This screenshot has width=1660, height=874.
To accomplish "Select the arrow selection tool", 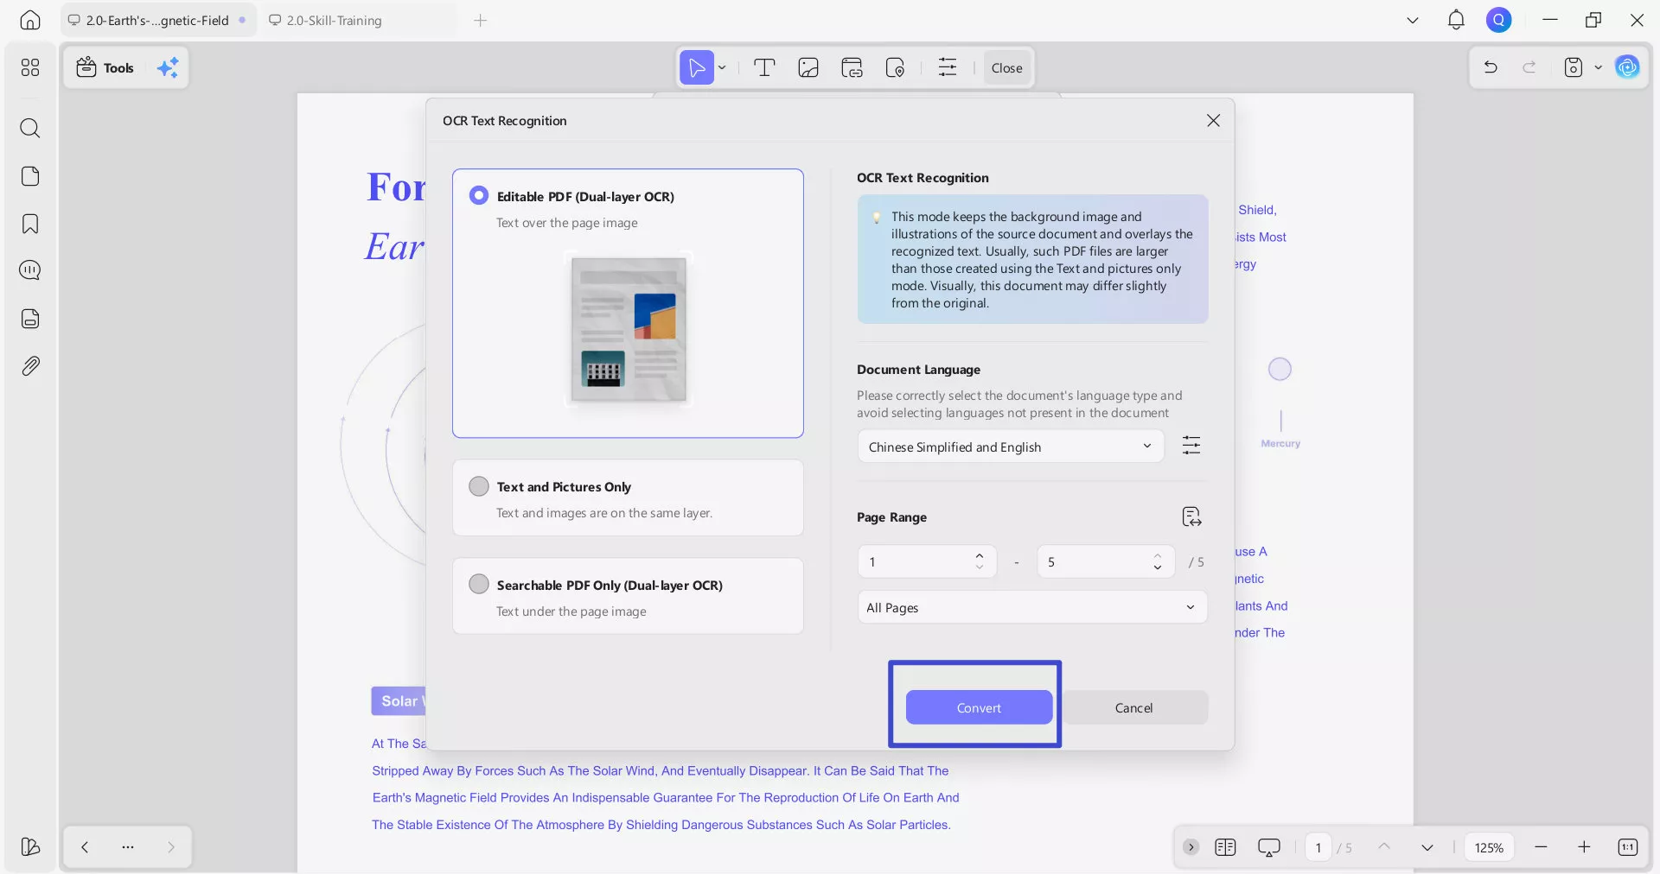I will 697,67.
